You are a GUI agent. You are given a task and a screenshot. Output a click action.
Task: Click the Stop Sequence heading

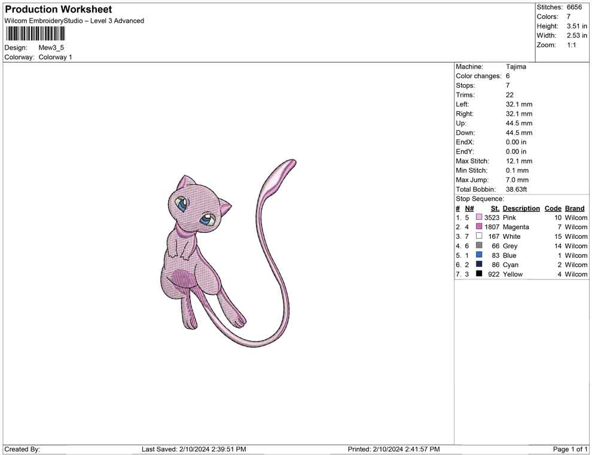(480, 199)
